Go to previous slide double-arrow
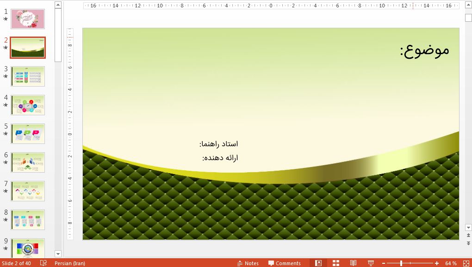The image size is (472, 267). click(468, 236)
